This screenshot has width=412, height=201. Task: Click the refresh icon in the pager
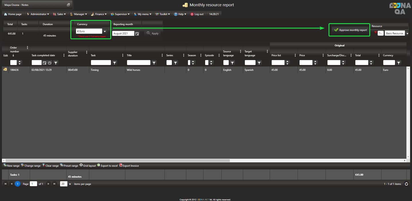click(406, 184)
